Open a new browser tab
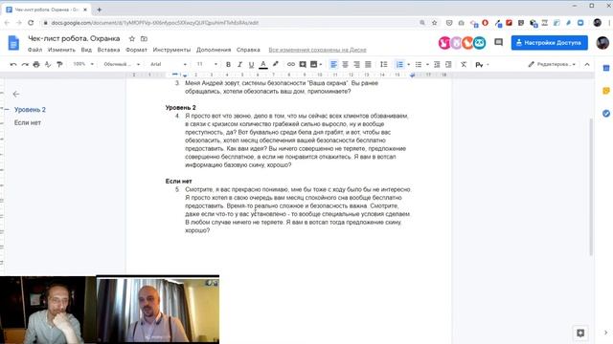The image size is (613, 344). [x=100, y=10]
